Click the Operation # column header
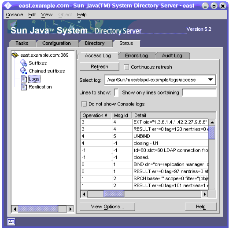 [96, 116]
